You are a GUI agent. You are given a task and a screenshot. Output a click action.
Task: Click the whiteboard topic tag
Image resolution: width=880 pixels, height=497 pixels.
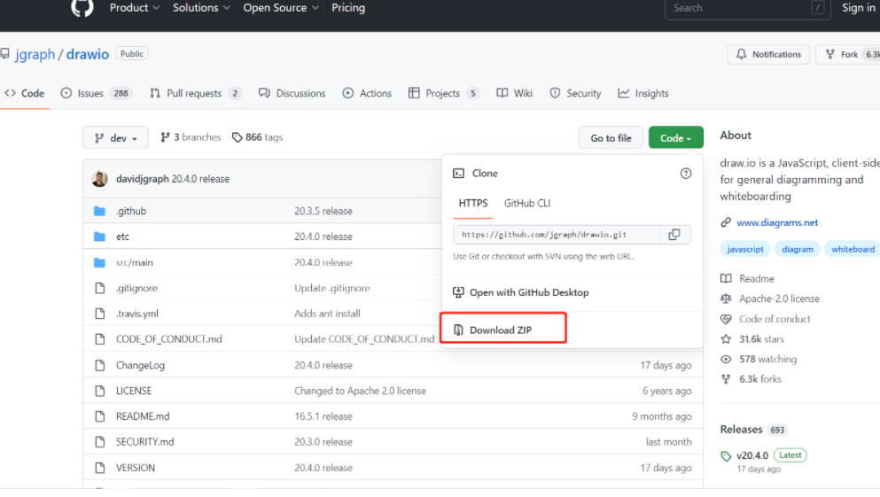coord(853,249)
